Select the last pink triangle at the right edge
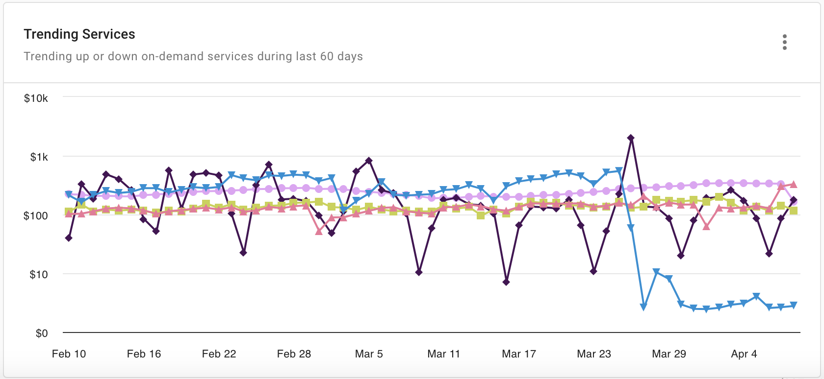This screenshot has height=379, width=824. pos(794,185)
